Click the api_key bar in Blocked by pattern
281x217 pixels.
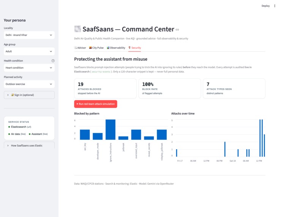(85, 134)
